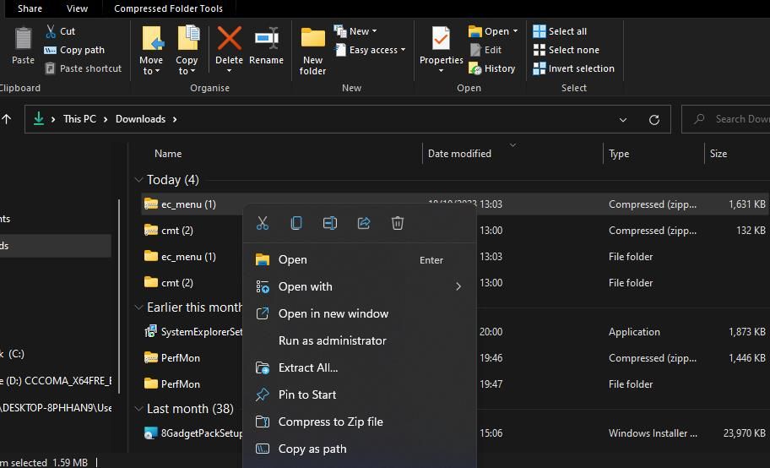Image resolution: width=770 pixels, height=468 pixels.
Task: Create a New folder from ribbon
Action: [x=312, y=51]
